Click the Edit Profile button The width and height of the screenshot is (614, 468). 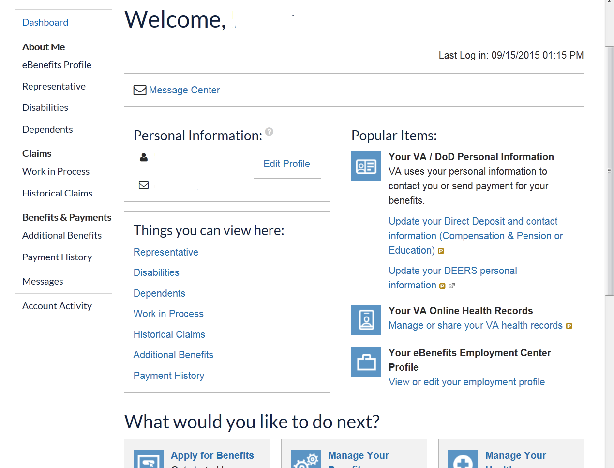coord(287,164)
